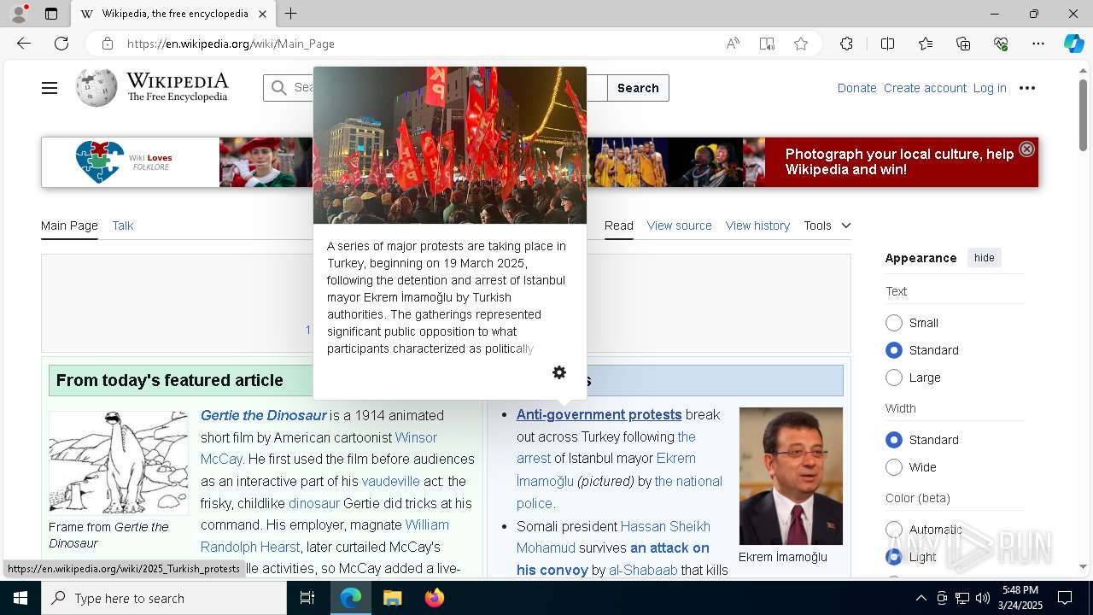This screenshot has height=615, width=1093.
Task: Toggle Split screen icon in Edge toolbar
Action: point(887,44)
